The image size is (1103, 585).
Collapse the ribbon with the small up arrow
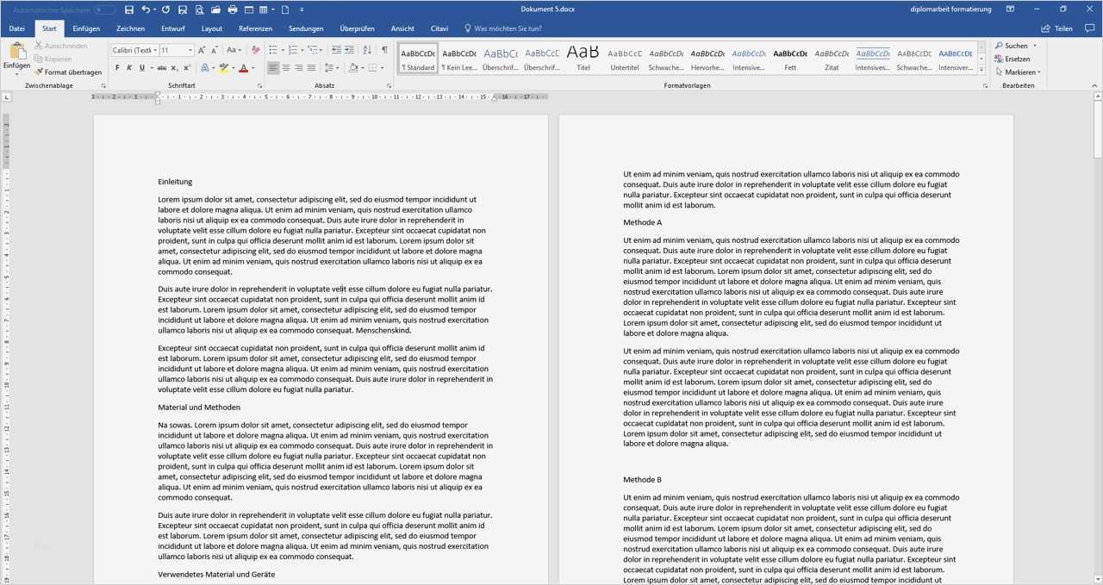[1093, 86]
